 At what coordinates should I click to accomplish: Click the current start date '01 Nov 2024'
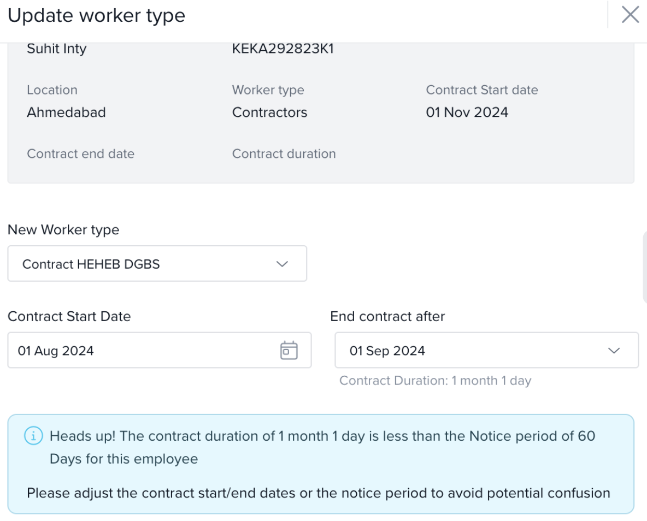467,113
